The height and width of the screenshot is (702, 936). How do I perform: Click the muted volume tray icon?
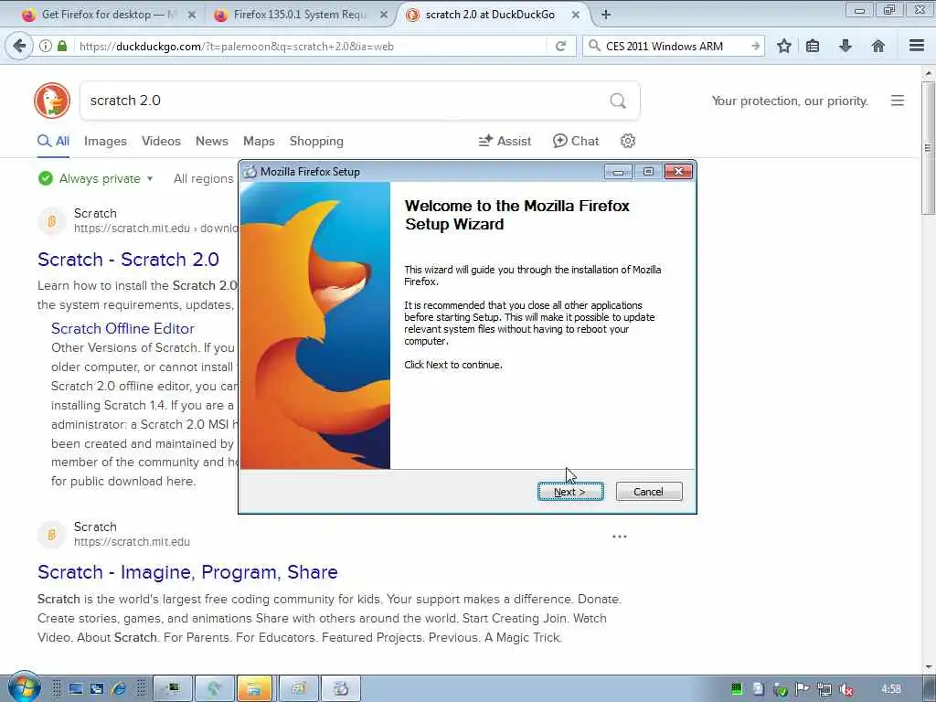point(846,689)
